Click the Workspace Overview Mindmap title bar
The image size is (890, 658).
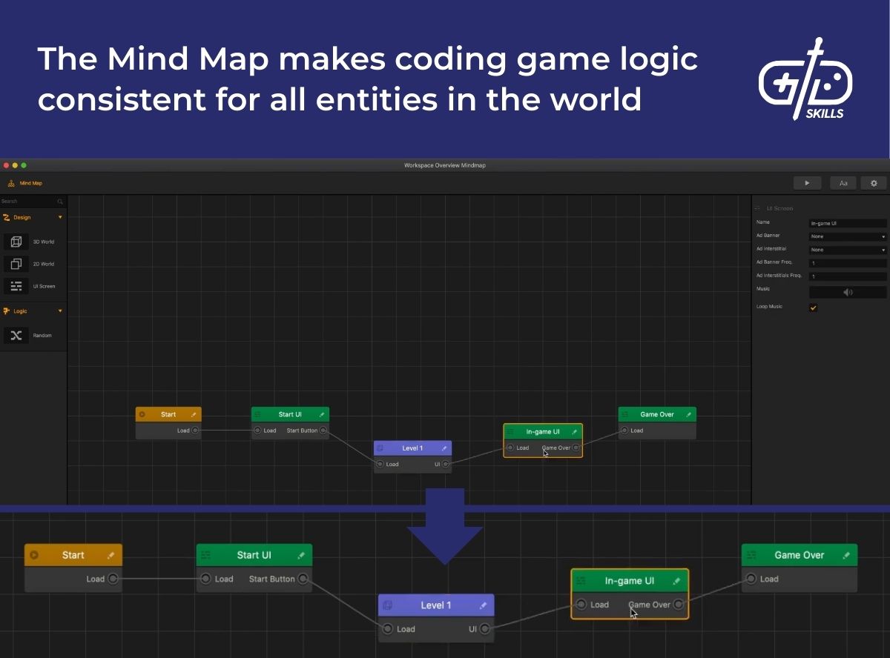[445, 164]
